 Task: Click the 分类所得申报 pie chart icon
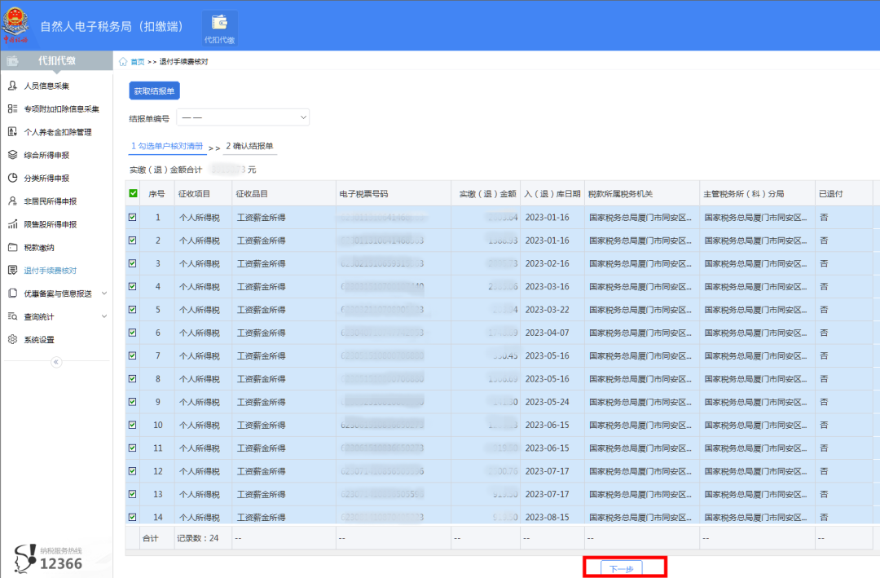[12, 178]
